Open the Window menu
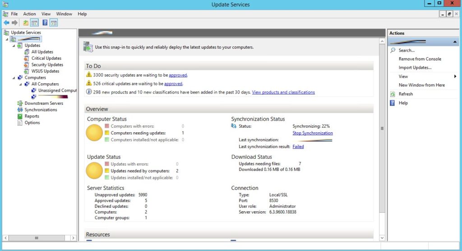 (64, 14)
